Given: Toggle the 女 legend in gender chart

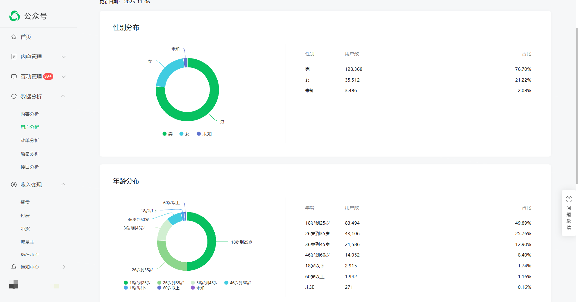Looking at the screenshot, I should point(185,134).
